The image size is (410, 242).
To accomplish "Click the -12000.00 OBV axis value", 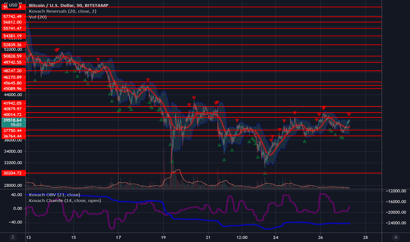I will 396,191.
